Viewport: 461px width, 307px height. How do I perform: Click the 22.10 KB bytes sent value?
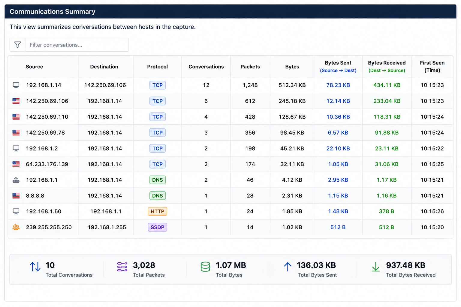coord(338,148)
